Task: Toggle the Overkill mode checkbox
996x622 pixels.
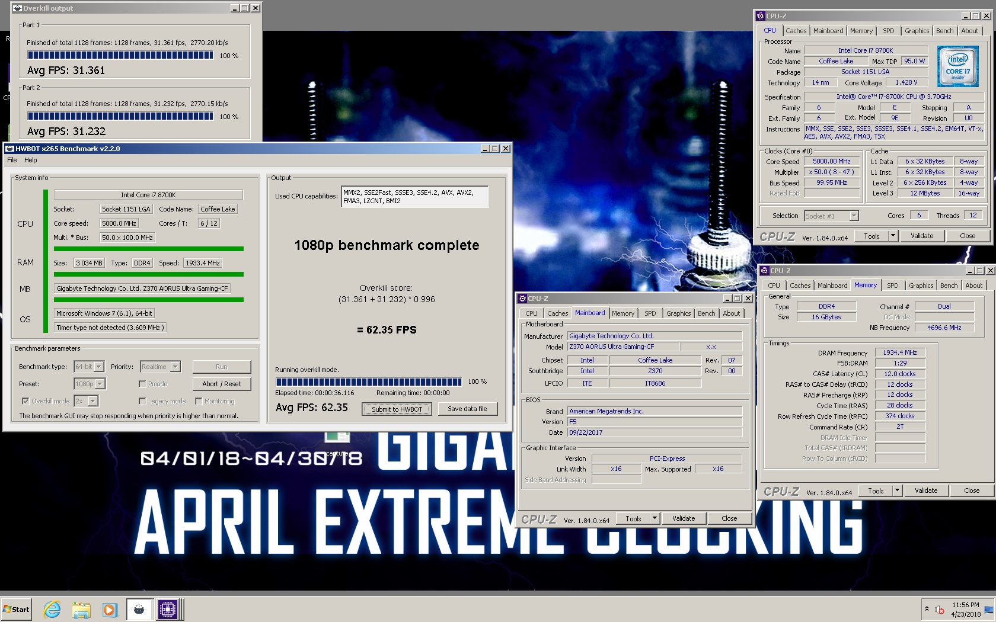Action: [25, 401]
